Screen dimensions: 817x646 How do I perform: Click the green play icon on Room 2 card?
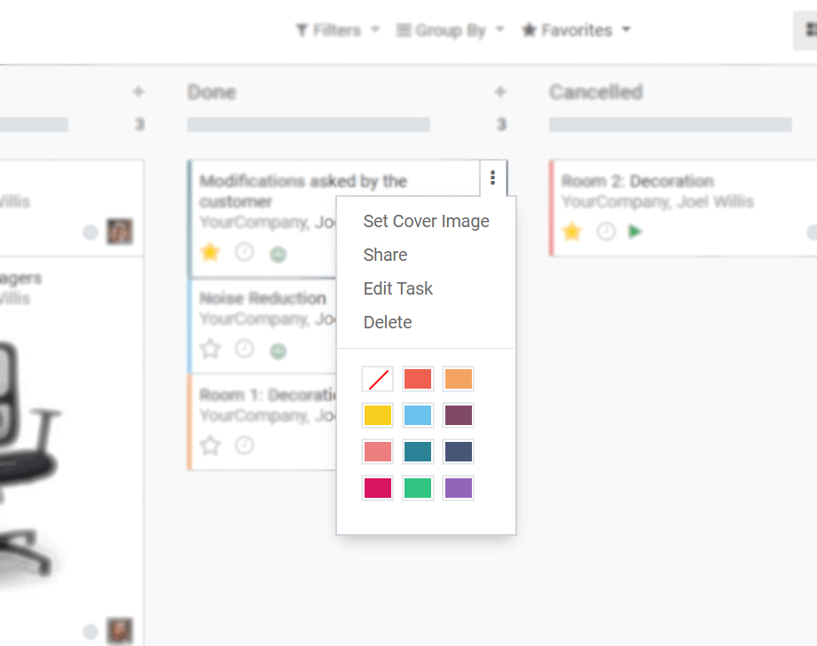point(635,232)
